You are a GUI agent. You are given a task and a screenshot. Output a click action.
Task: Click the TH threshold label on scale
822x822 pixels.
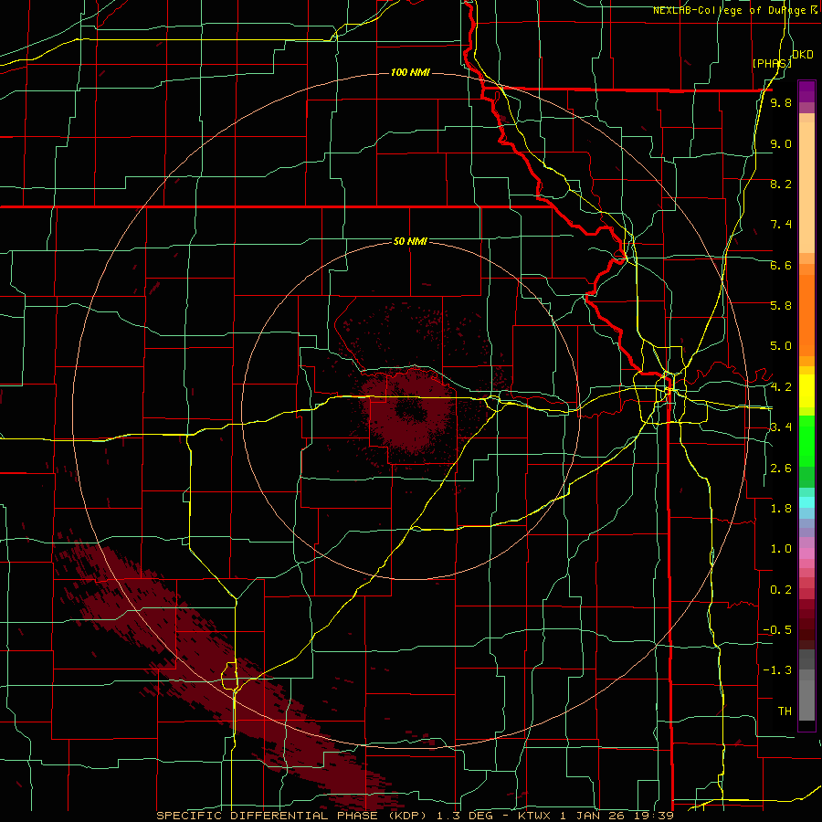[785, 711]
